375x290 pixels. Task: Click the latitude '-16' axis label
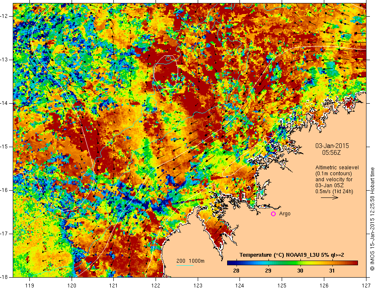(x=4, y=190)
